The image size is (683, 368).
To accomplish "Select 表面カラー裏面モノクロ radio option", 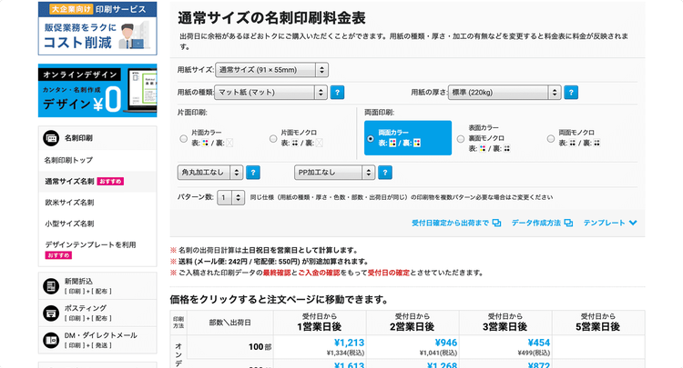I will pos(461,139).
